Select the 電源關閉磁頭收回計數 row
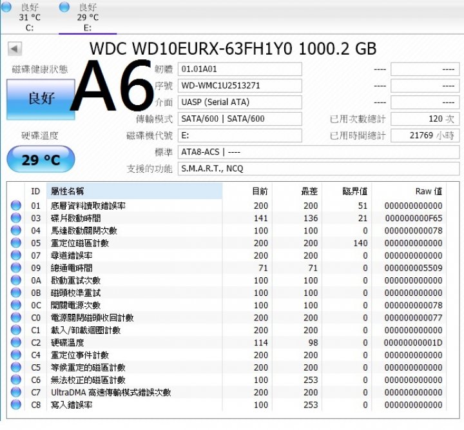The height and width of the screenshot is (430, 464). pos(227,317)
